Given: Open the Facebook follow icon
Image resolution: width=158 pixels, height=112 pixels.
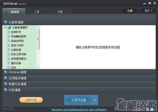Looking at the screenshot, I should tap(147, 109).
